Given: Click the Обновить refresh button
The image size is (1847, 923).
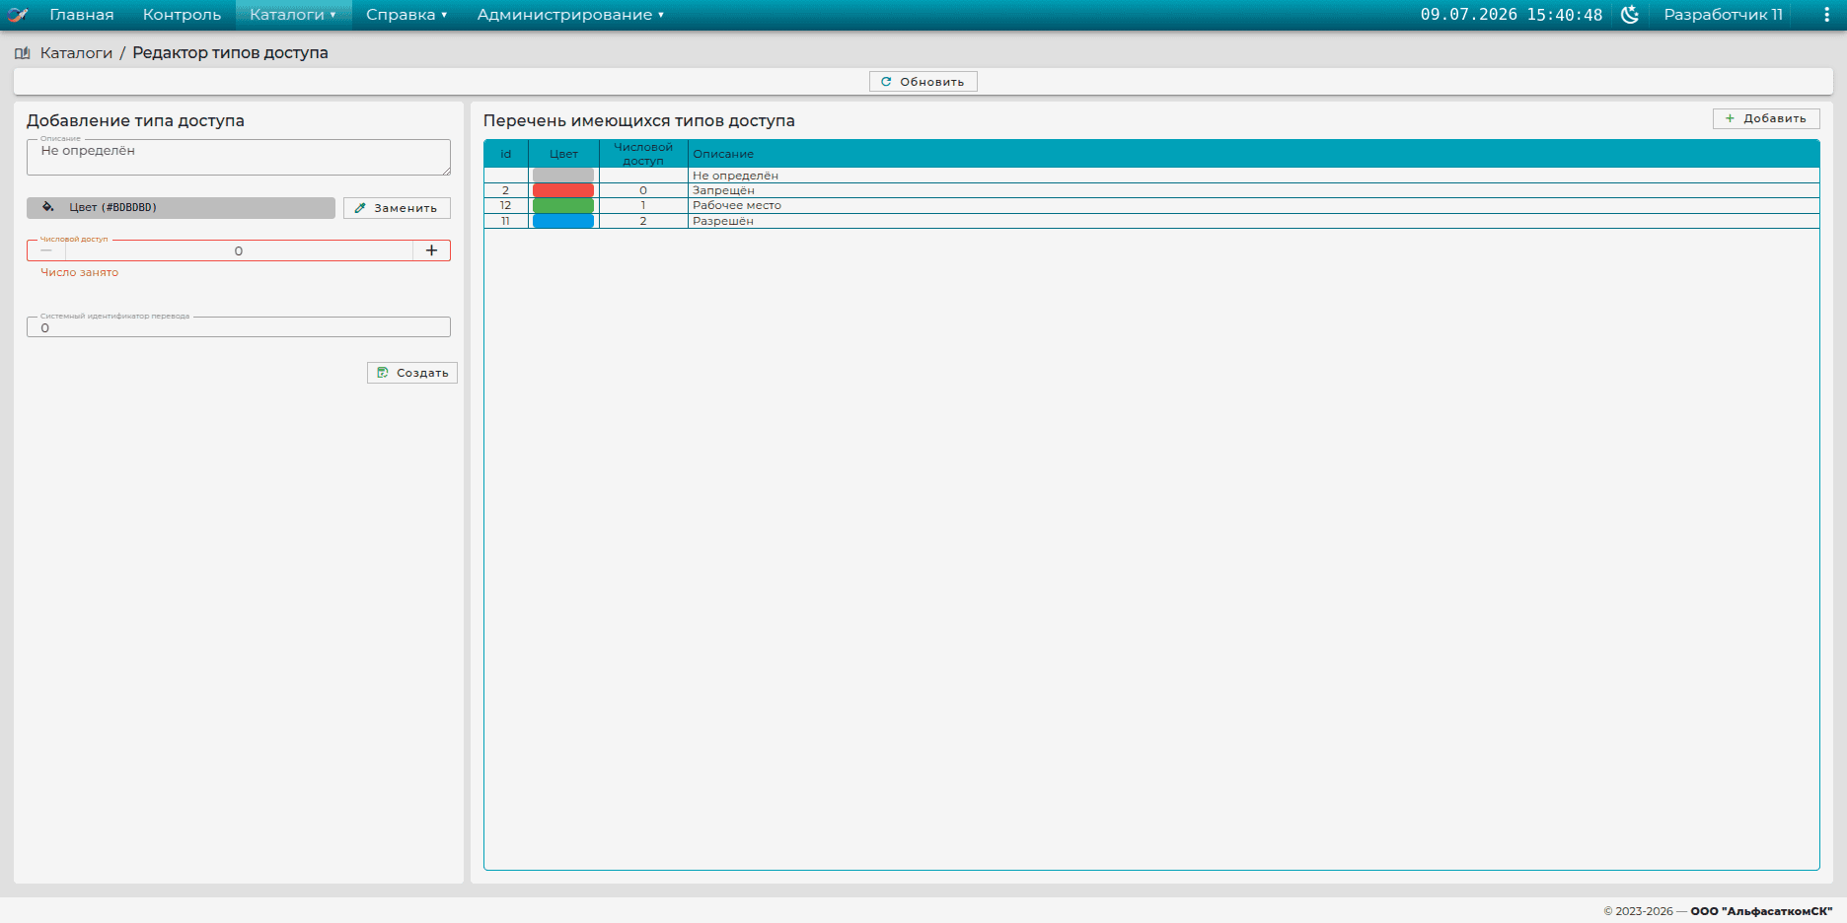Looking at the screenshot, I should coord(923,82).
